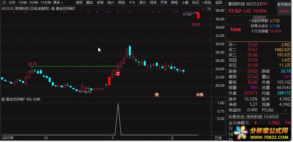Click the 标记 mark button
Screen dimensions: 293x142
[195, 2]
